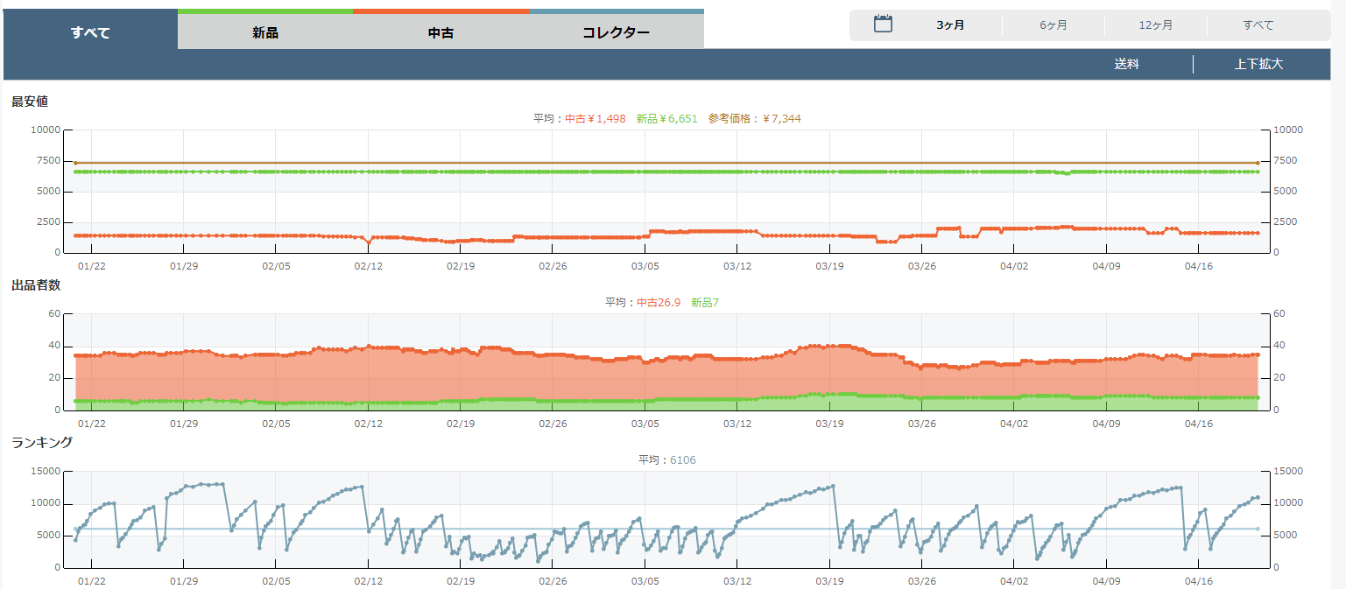The image size is (1346, 589).
Task: Toggle 新品7 in the 出品者数 legend
Action: click(704, 303)
